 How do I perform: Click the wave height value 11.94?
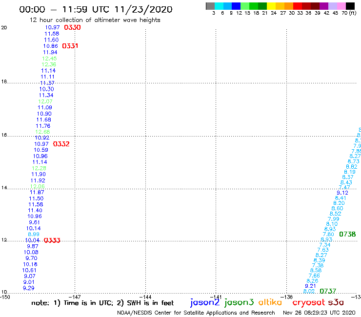tap(50, 52)
